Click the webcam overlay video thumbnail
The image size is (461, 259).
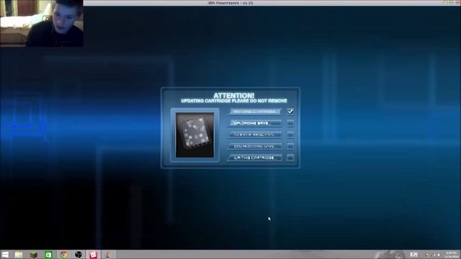42,23
